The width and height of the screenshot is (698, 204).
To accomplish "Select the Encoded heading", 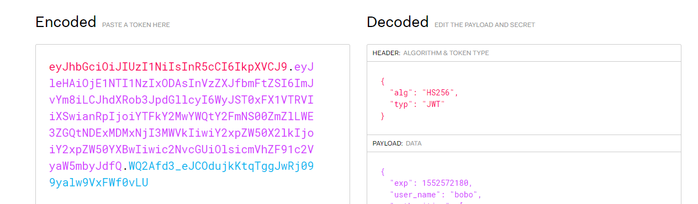I will (x=66, y=22).
